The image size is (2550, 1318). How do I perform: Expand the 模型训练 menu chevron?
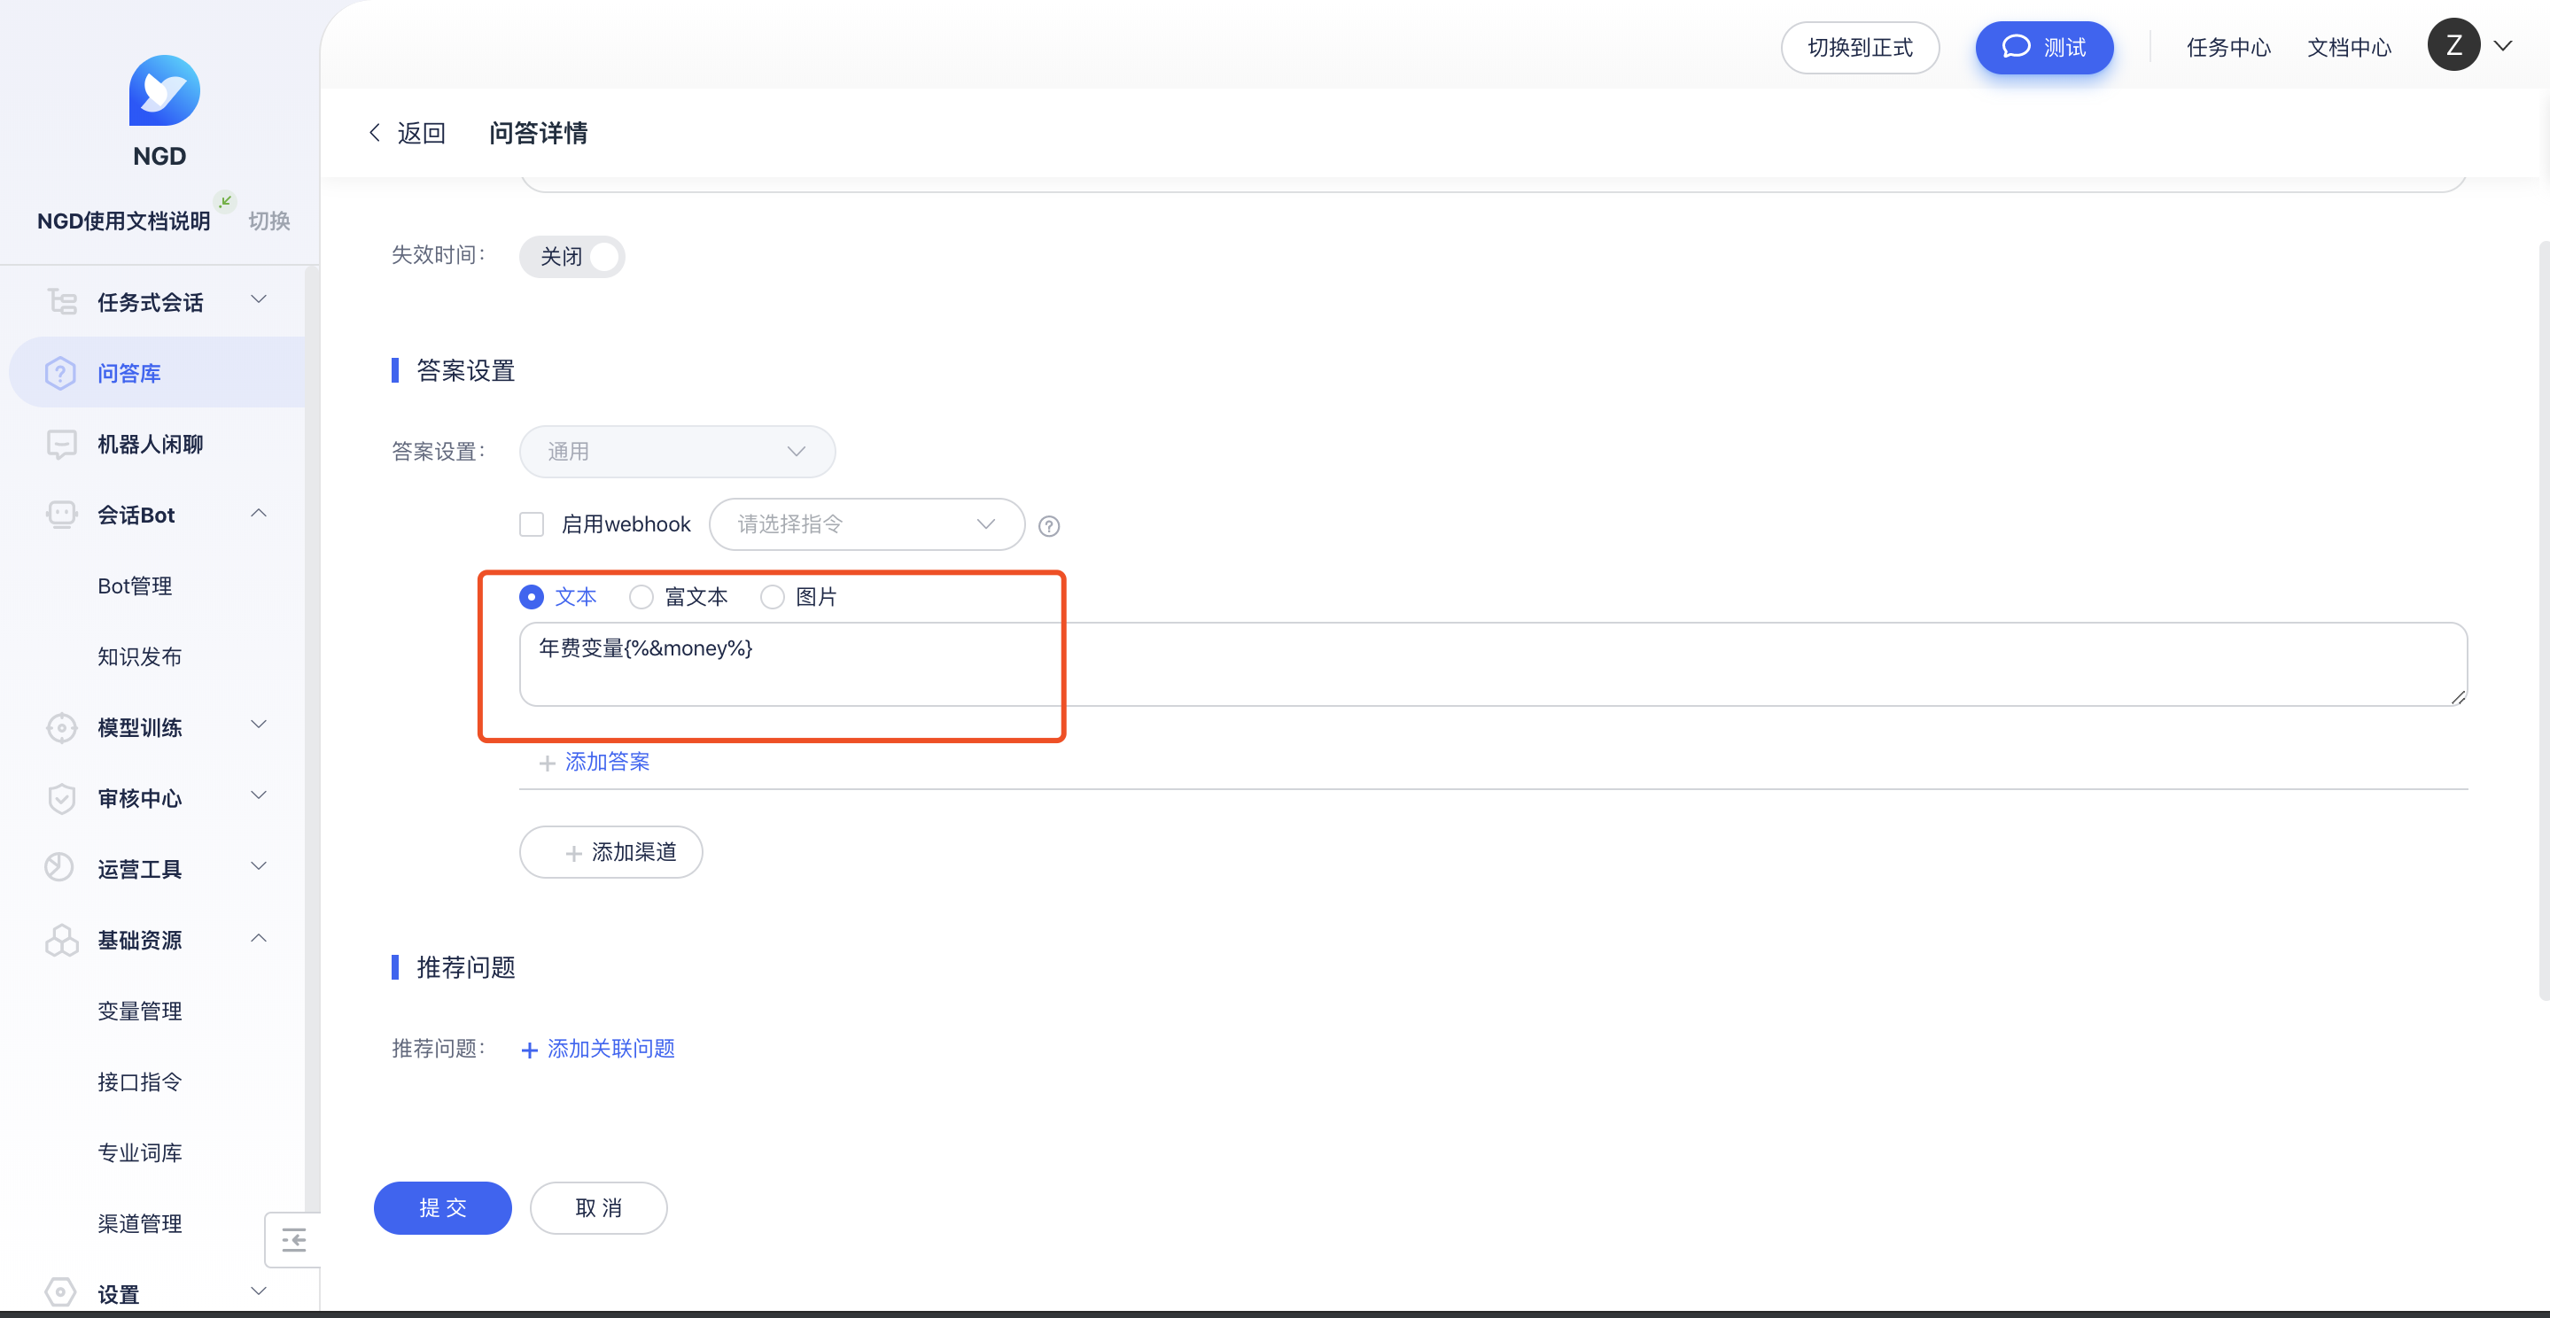click(x=259, y=725)
